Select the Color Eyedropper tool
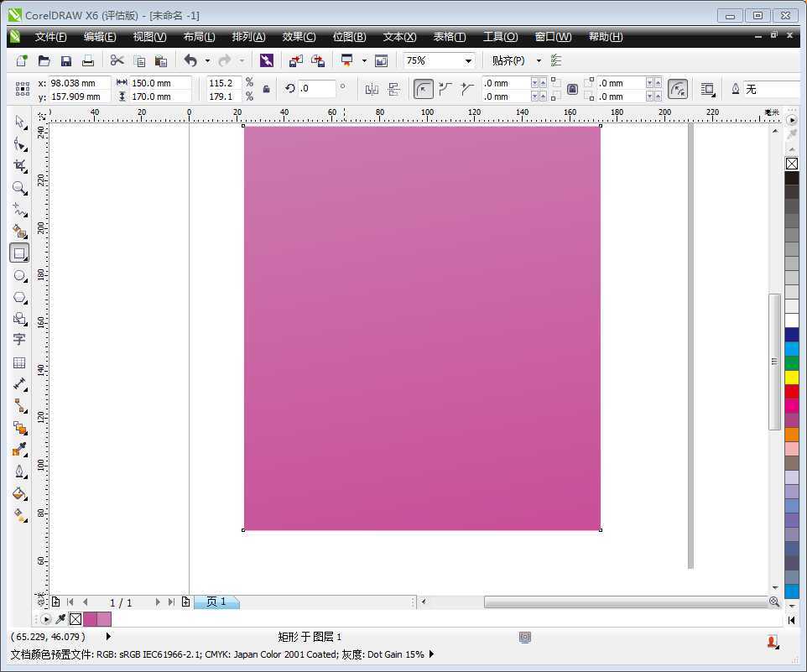807x672 pixels. (x=19, y=451)
